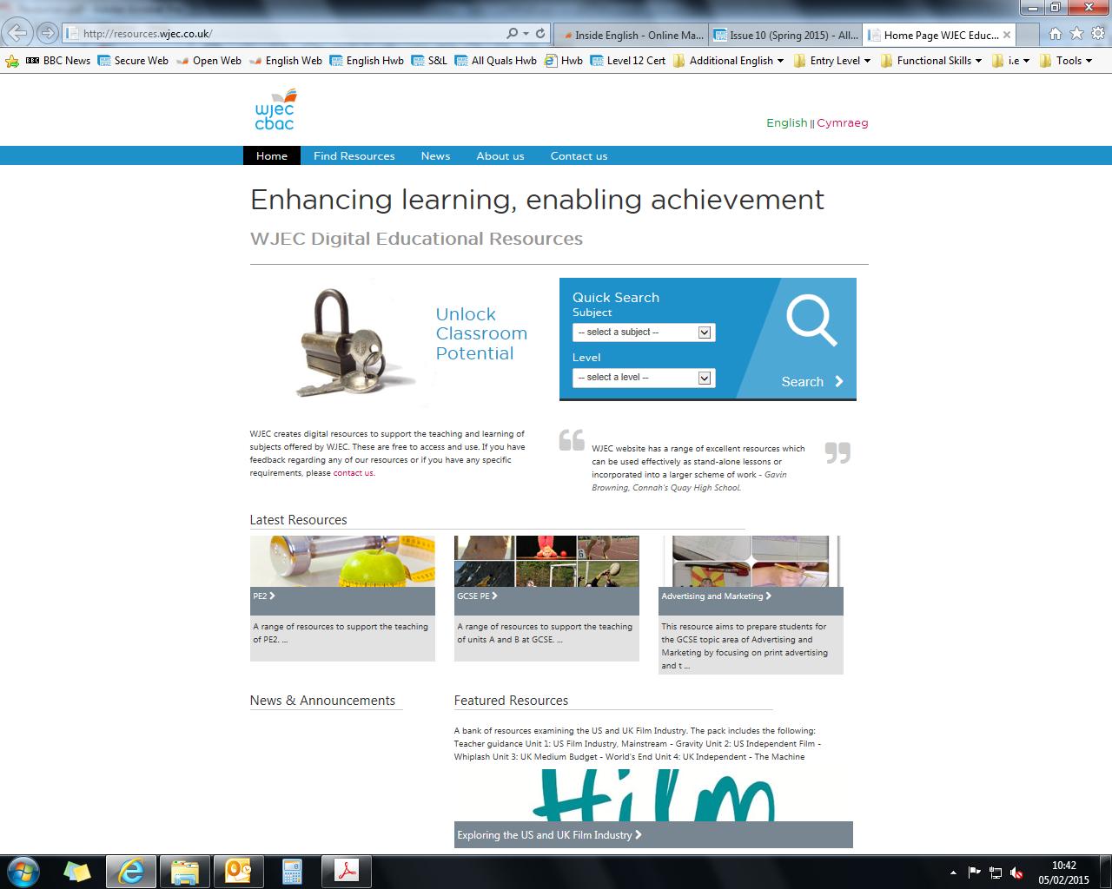This screenshot has width=1112, height=889.
Task: Open the Contact us navigation item
Action: coord(579,156)
